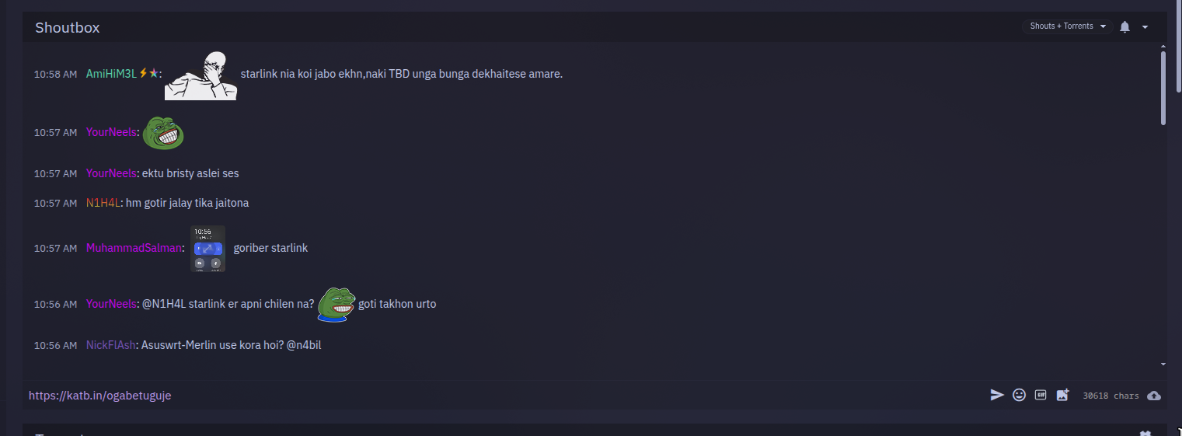The width and height of the screenshot is (1182, 436).
Task: Open the GIF picker icon
Action: click(1041, 395)
